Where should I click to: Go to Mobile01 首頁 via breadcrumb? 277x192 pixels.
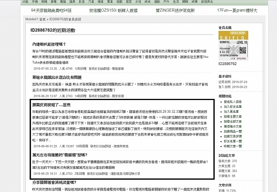point(35,19)
